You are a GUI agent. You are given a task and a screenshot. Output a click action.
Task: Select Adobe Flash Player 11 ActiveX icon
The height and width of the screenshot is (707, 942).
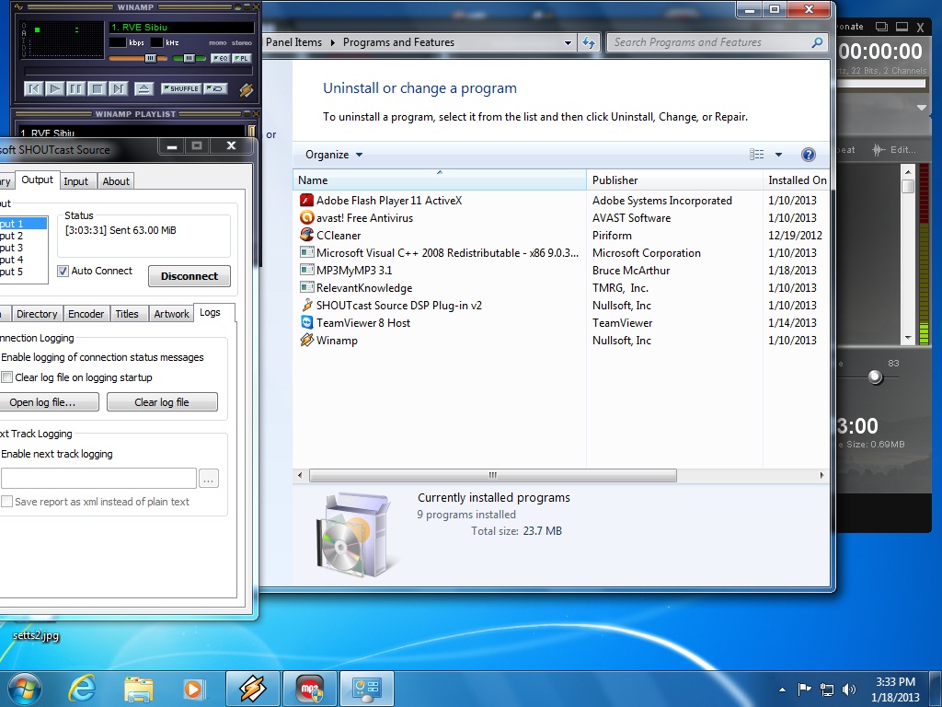click(x=307, y=200)
